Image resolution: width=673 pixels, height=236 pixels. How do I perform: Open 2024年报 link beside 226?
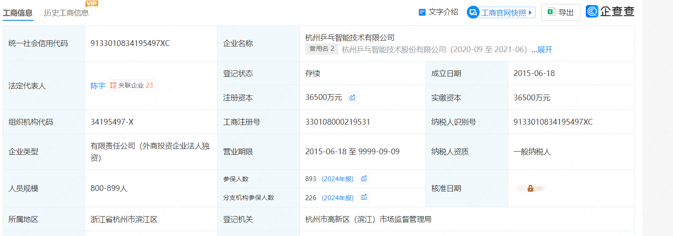pyautogui.click(x=338, y=198)
